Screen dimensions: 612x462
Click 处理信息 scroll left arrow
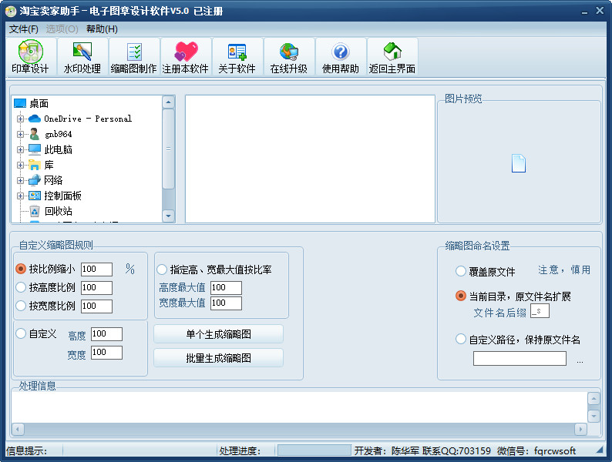pos(18,429)
